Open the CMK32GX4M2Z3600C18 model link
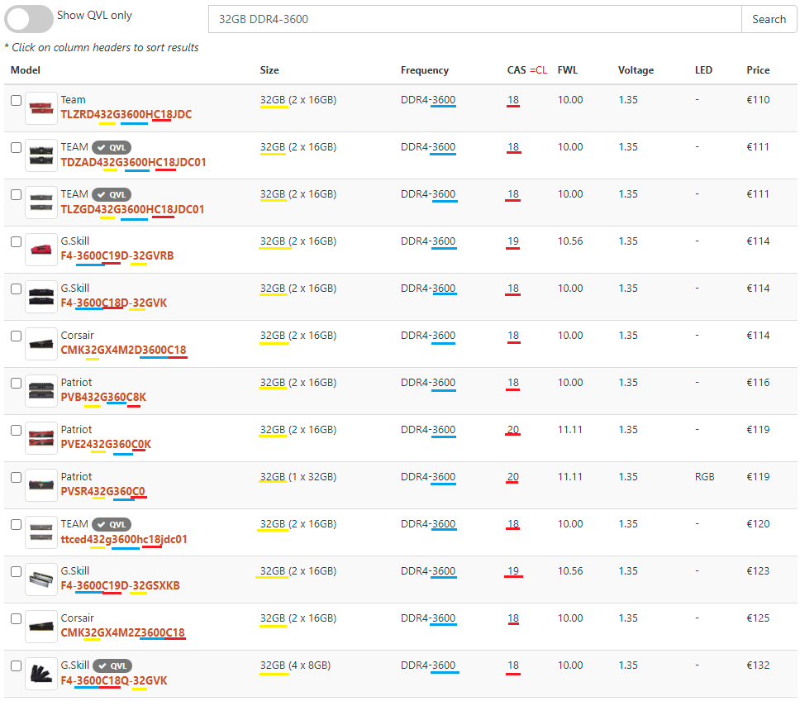 [122, 633]
